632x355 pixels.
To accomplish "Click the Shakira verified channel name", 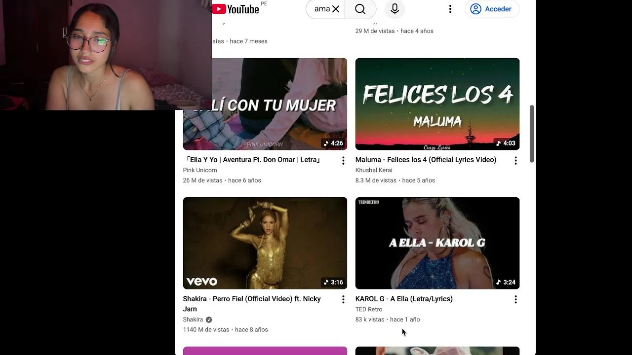I will tap(193, 319).
